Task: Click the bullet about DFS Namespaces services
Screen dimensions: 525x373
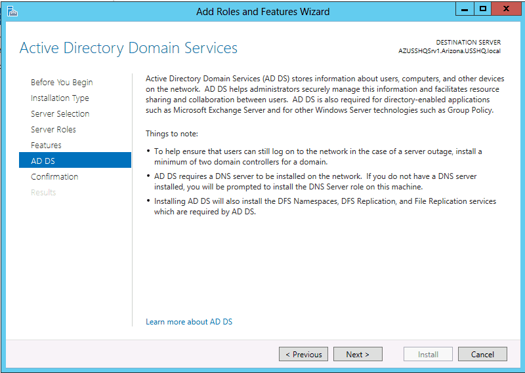Action: tap(325, 206)
